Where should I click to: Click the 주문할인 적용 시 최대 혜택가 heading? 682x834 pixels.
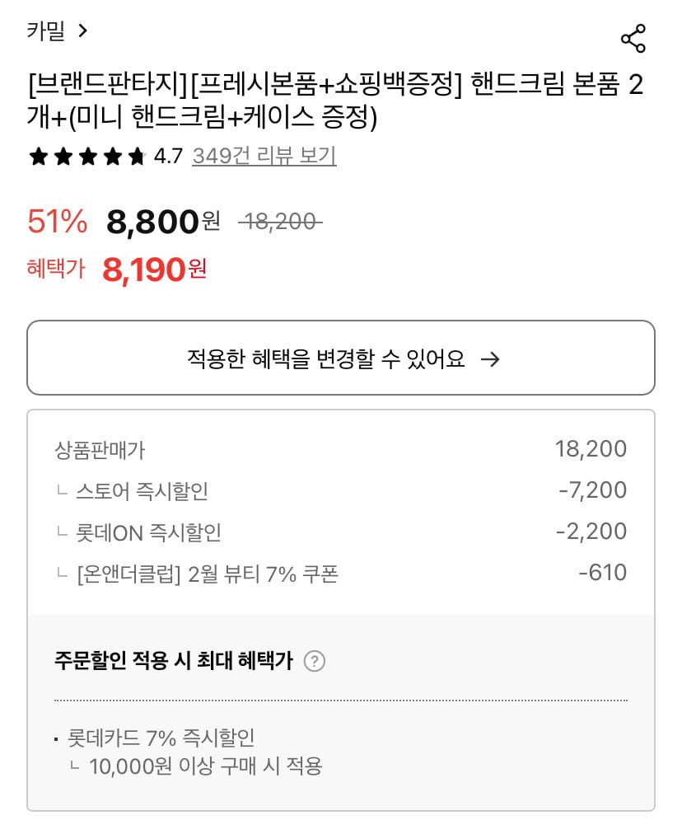tap(173, 661)
